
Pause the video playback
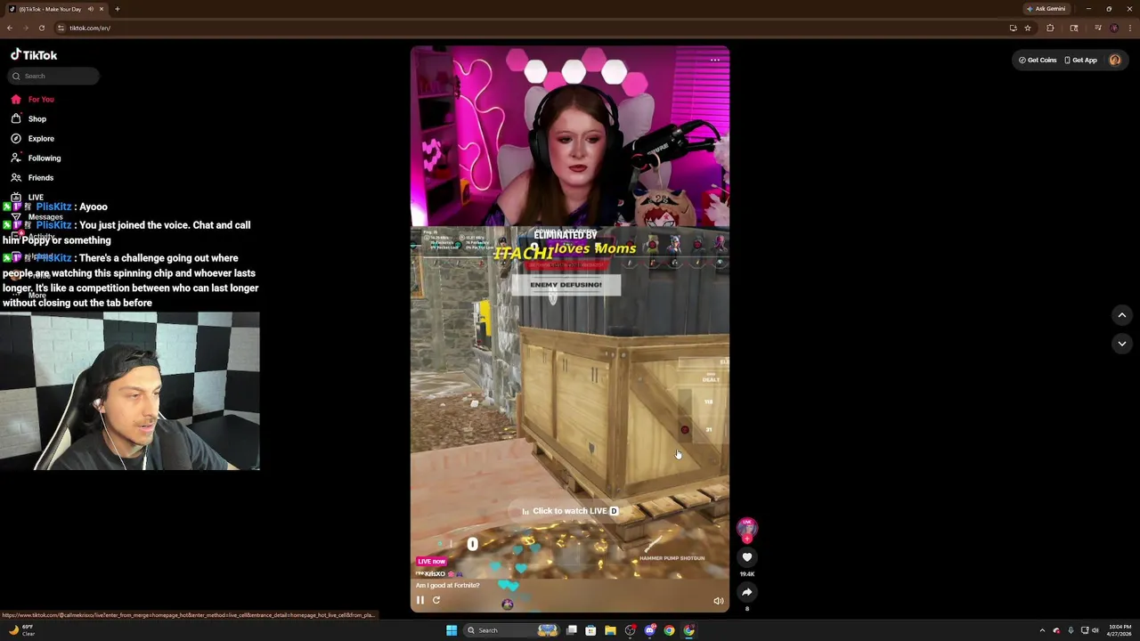click(x=420, y=600)
